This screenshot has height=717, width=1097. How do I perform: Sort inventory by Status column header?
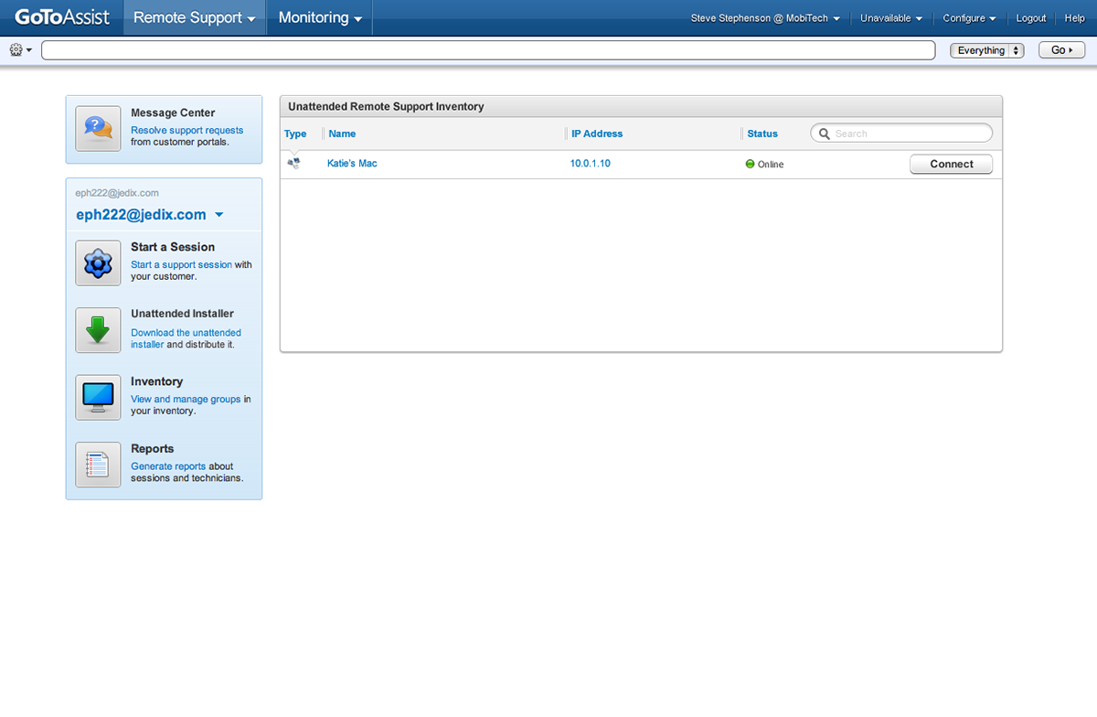point(762,134)
